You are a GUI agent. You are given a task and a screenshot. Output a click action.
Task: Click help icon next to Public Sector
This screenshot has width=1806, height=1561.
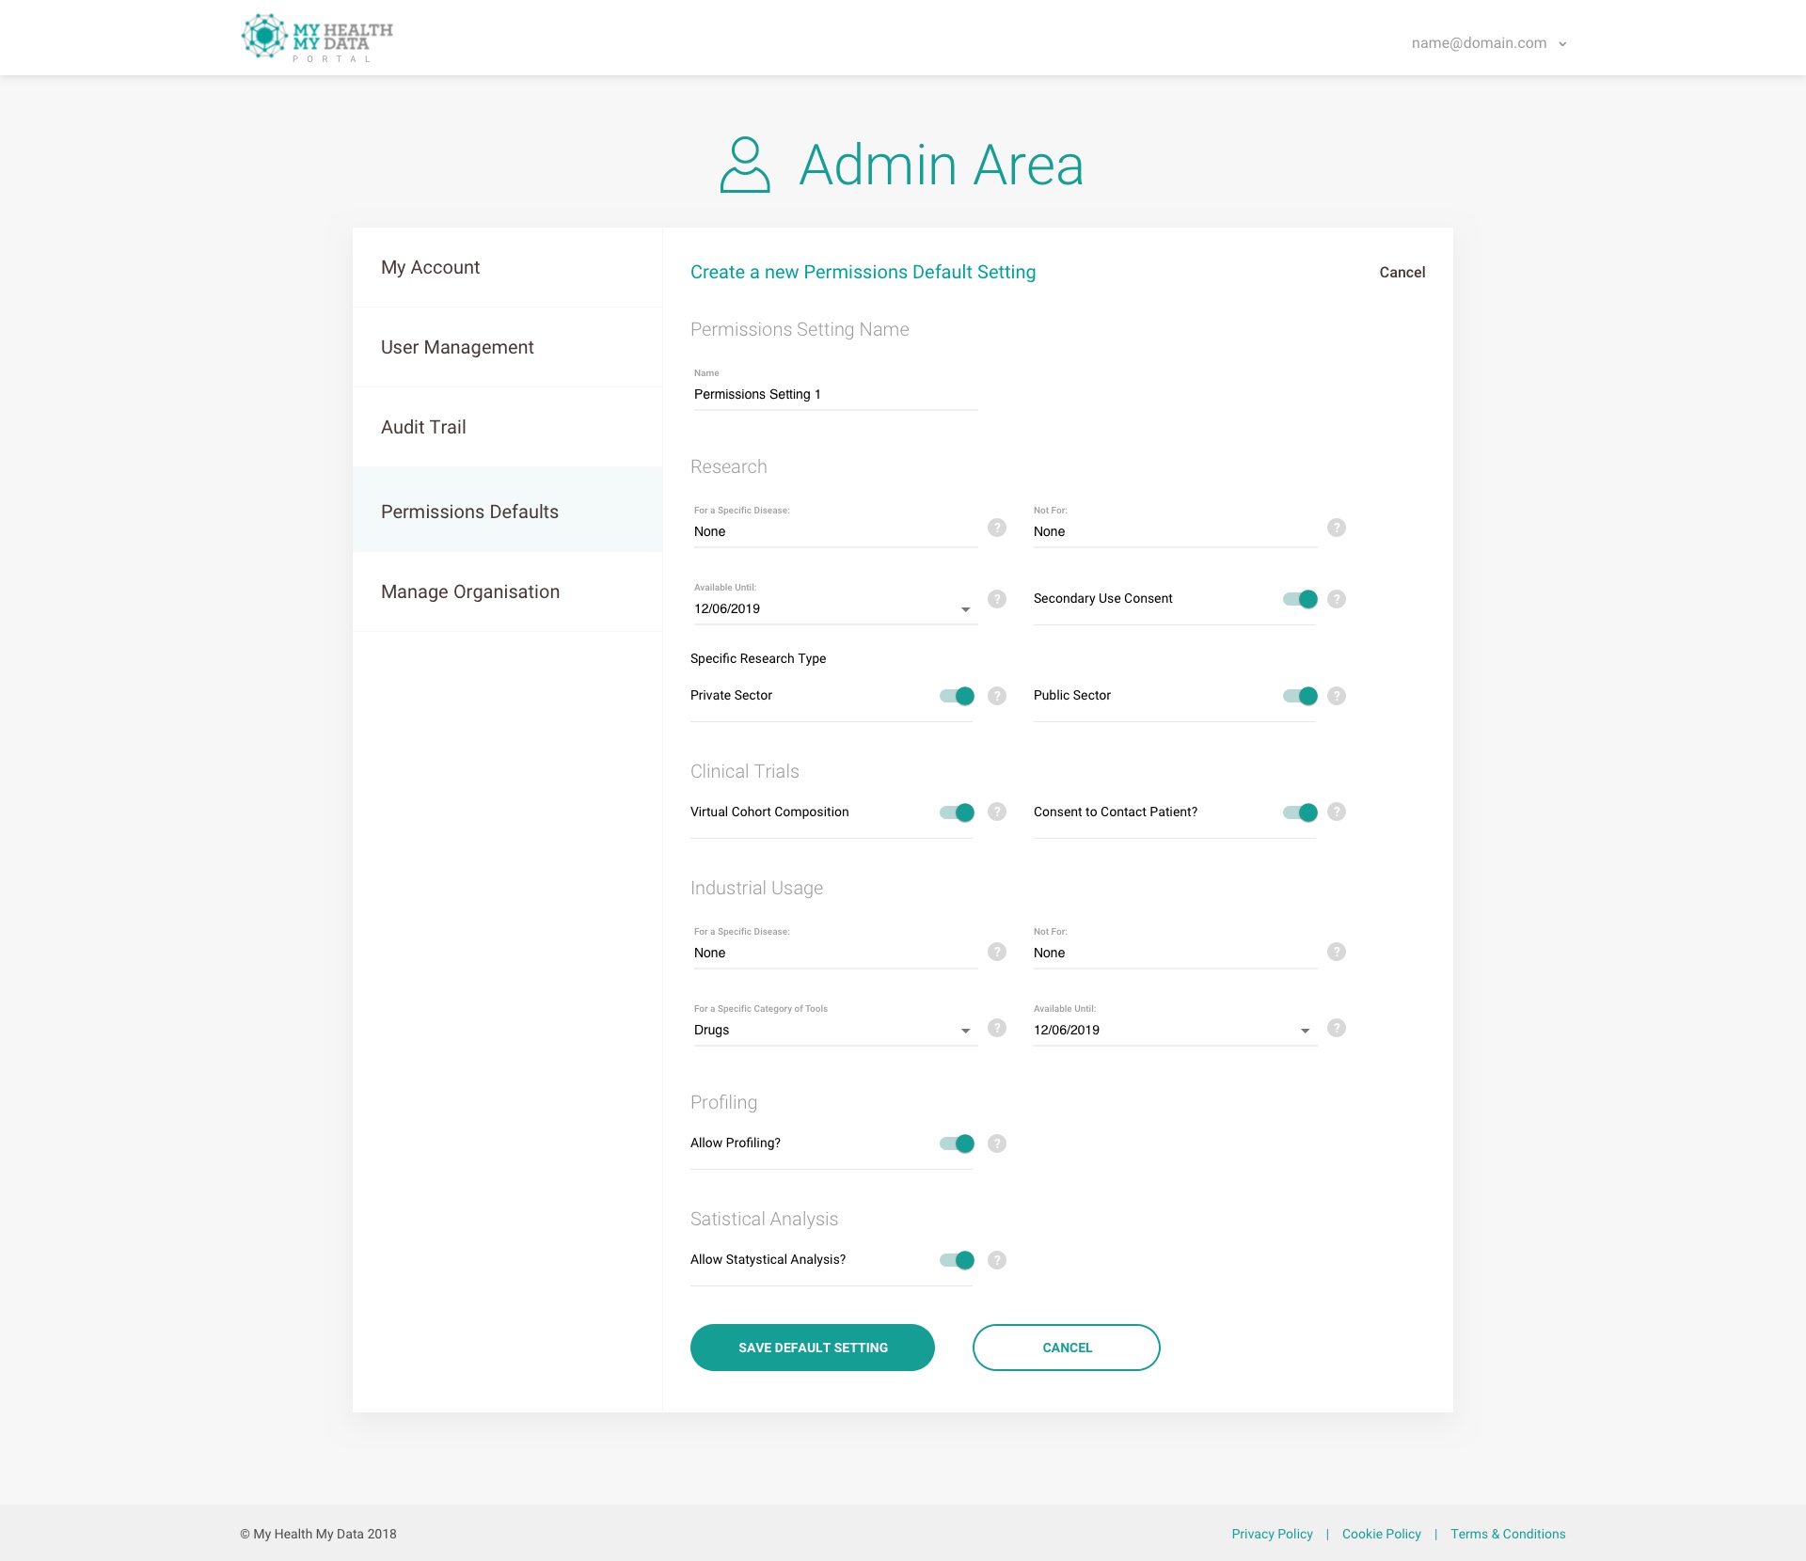point(1337,696)
